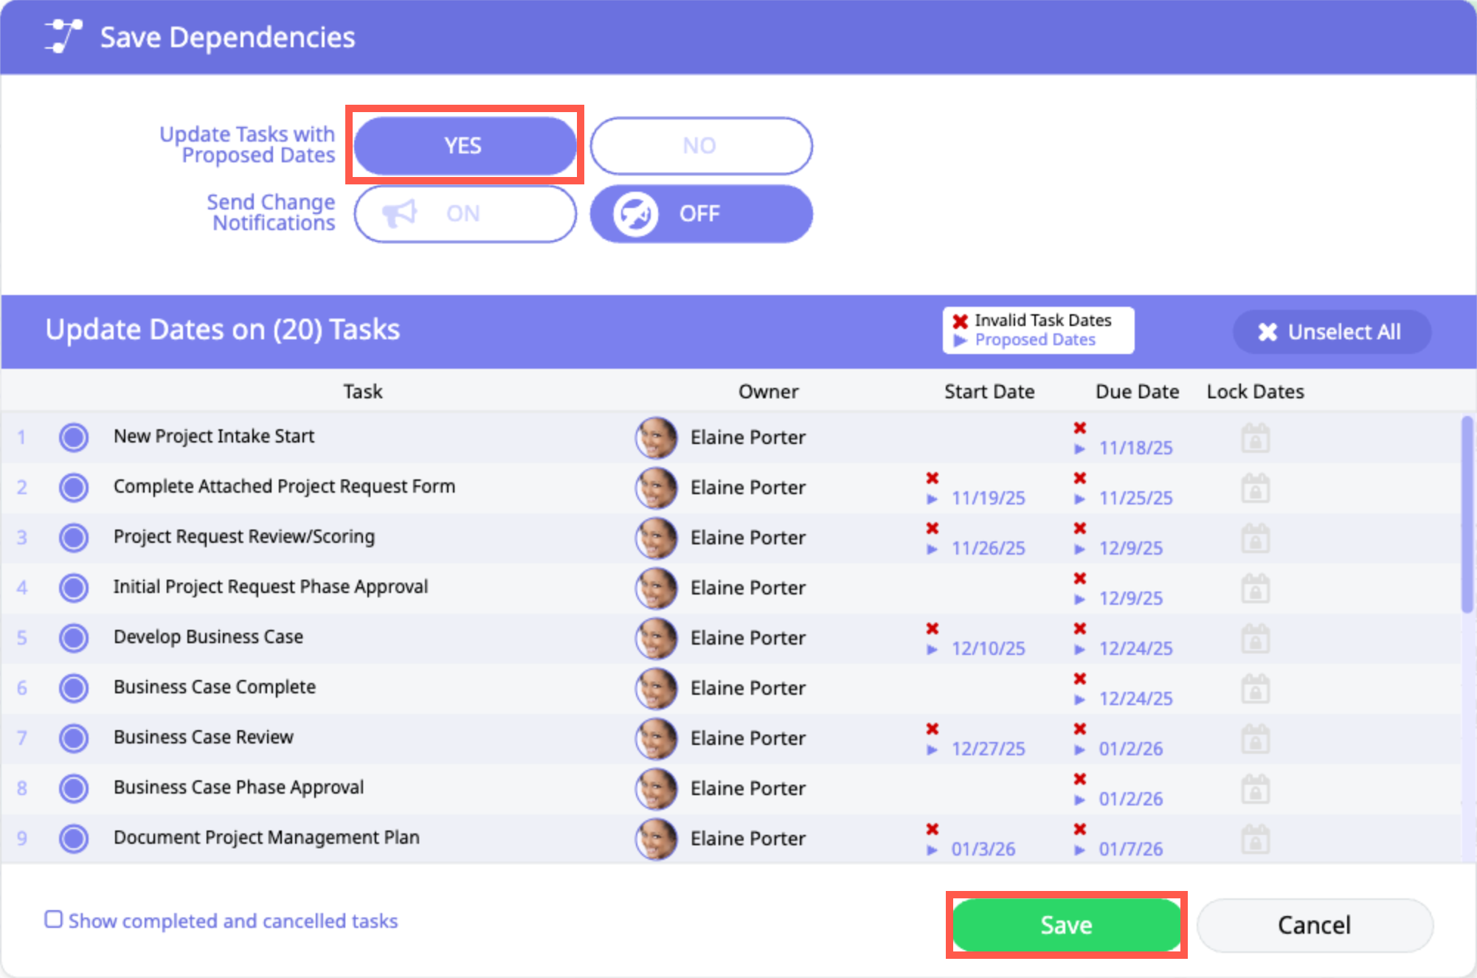Click the megaphone icon in ON button
The height and width of the screenshot is (978, 1477).
point(400,214)
